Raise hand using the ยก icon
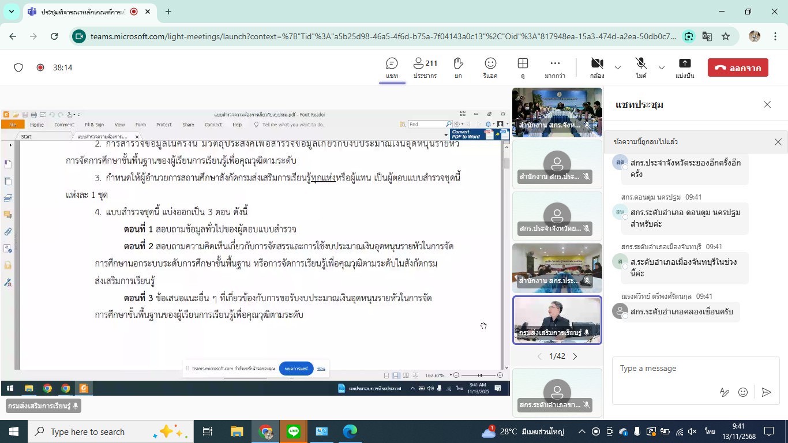This screenshot has height=443, width=788. (458, 67)
